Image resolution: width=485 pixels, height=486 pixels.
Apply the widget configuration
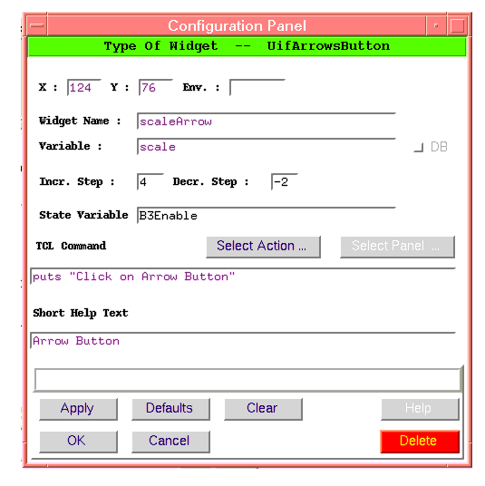coord(78,409)
